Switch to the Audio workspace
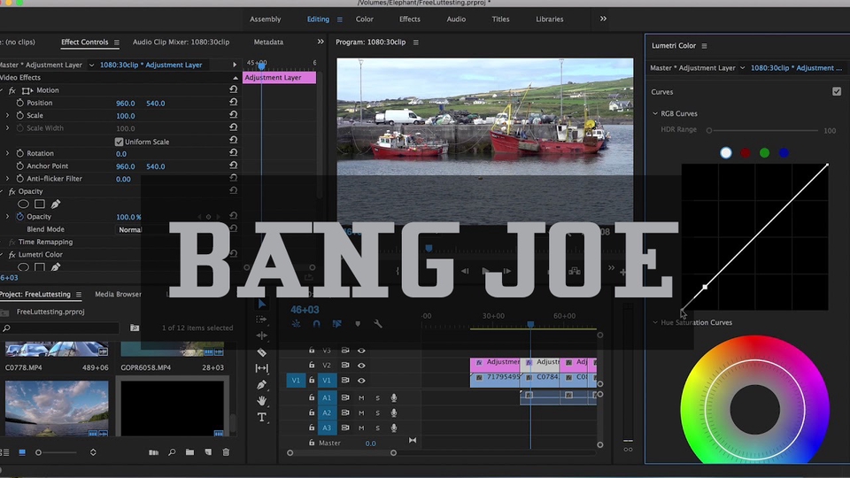The height and width of the screenshot is (478, 850). coord(456,19)
